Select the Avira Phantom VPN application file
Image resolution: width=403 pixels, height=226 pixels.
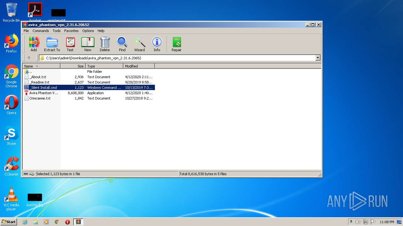click(x=89, y=93)
